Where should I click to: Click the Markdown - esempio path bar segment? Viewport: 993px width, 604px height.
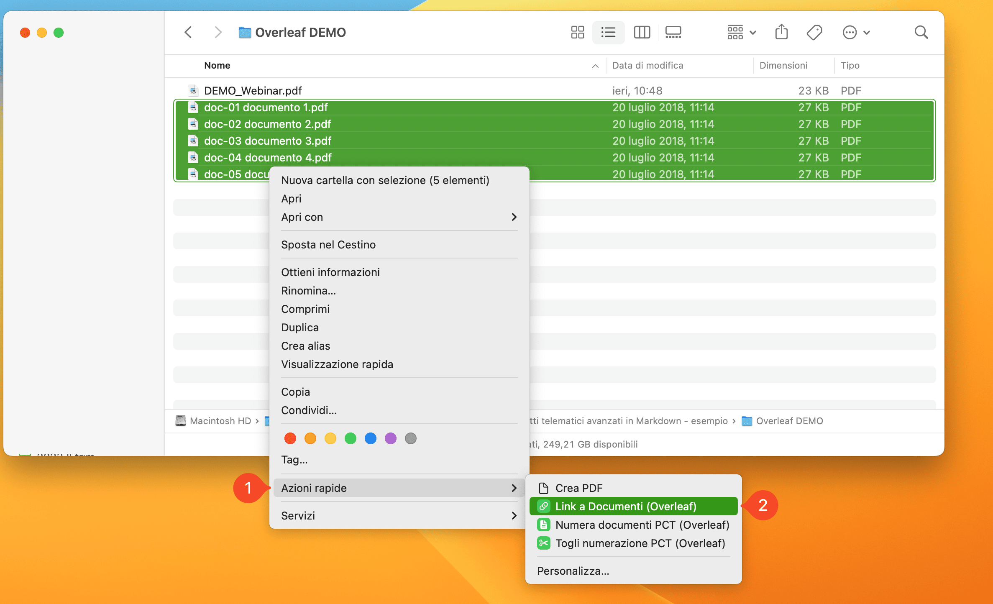click(x=628, y=421)
